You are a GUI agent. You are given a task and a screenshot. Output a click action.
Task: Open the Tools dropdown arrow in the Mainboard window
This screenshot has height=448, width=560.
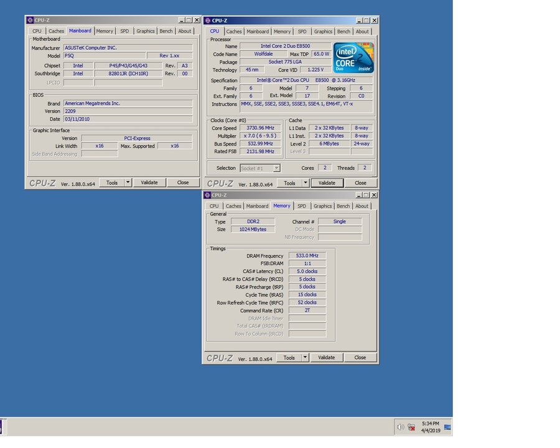tap(128, 182)
